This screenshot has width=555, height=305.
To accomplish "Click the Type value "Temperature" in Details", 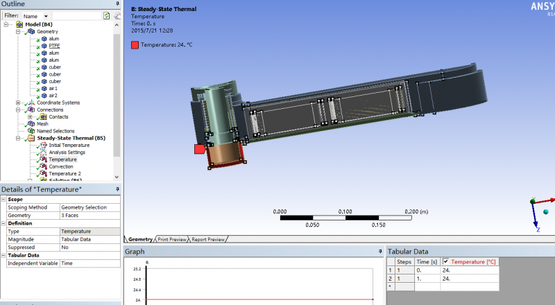I will 90,232.
